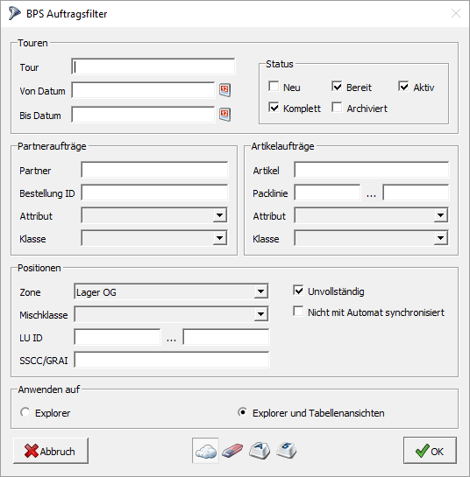Focus the Tour input field
The image size is (470, 477).
click(x=153, y=67)
